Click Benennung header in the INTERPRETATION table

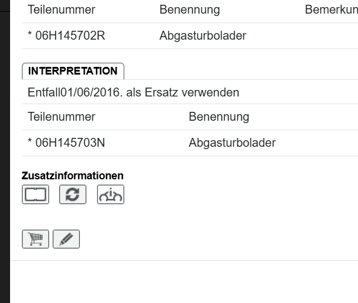point(218,117)
